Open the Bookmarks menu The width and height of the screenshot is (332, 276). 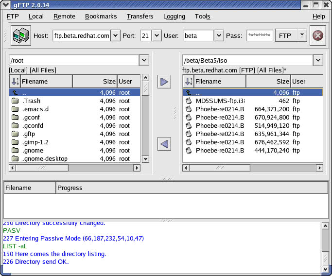click(x=101, y=17)
